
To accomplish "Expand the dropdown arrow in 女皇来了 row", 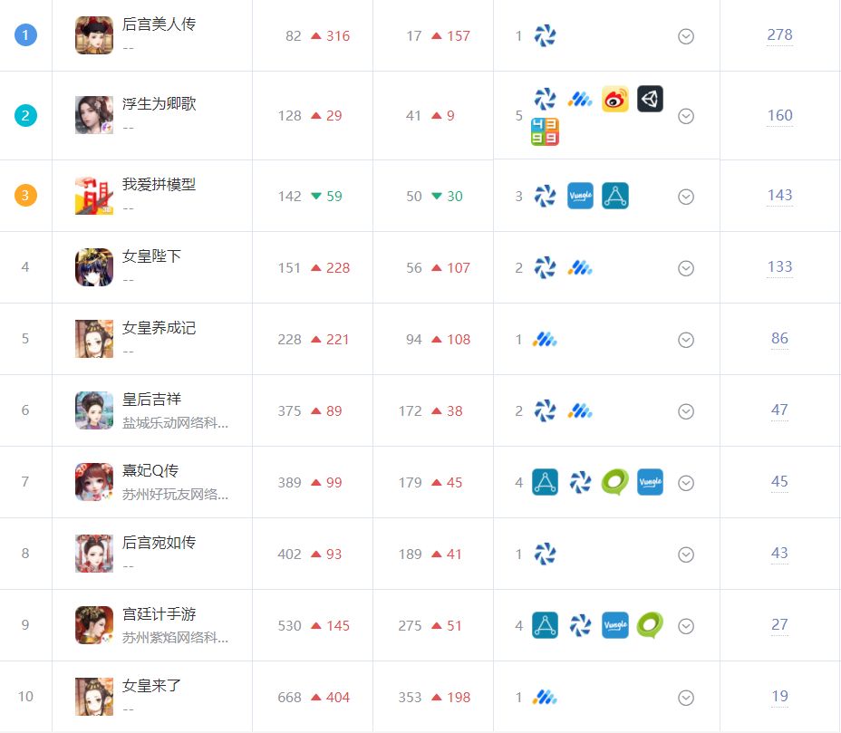I will pos(686,698).
